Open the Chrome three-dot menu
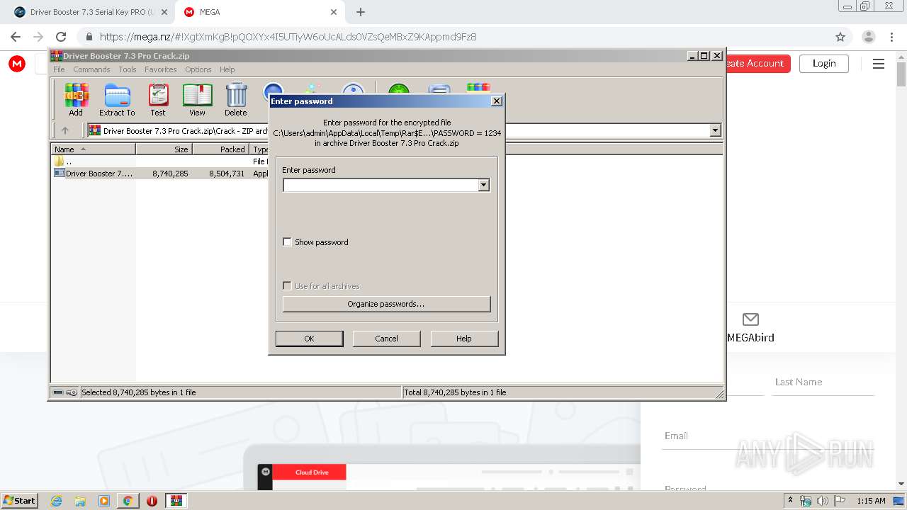Image resolution: width=907 pixels, height=510 pixels. pos(891,37)
